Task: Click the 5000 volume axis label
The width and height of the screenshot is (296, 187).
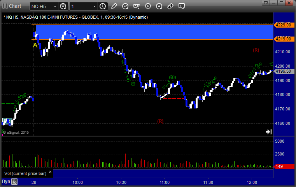Action: point(280,141)
